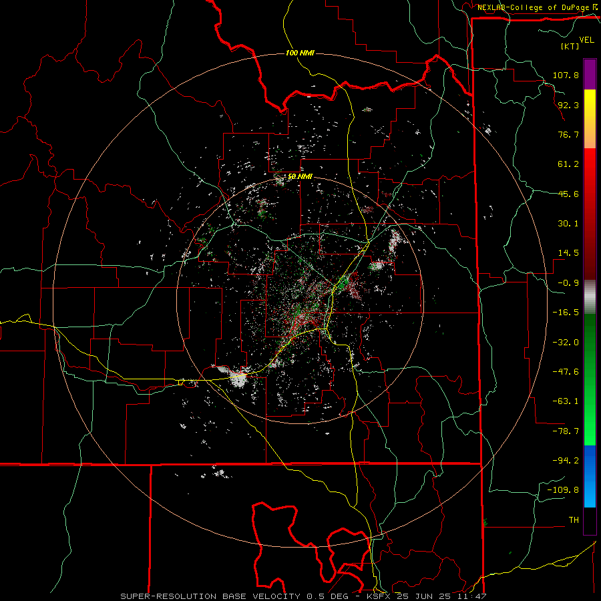The width and height of the screenshot is (601, 601).
Task: Click the 100 NMI range ring label
Action: [300, 53]
